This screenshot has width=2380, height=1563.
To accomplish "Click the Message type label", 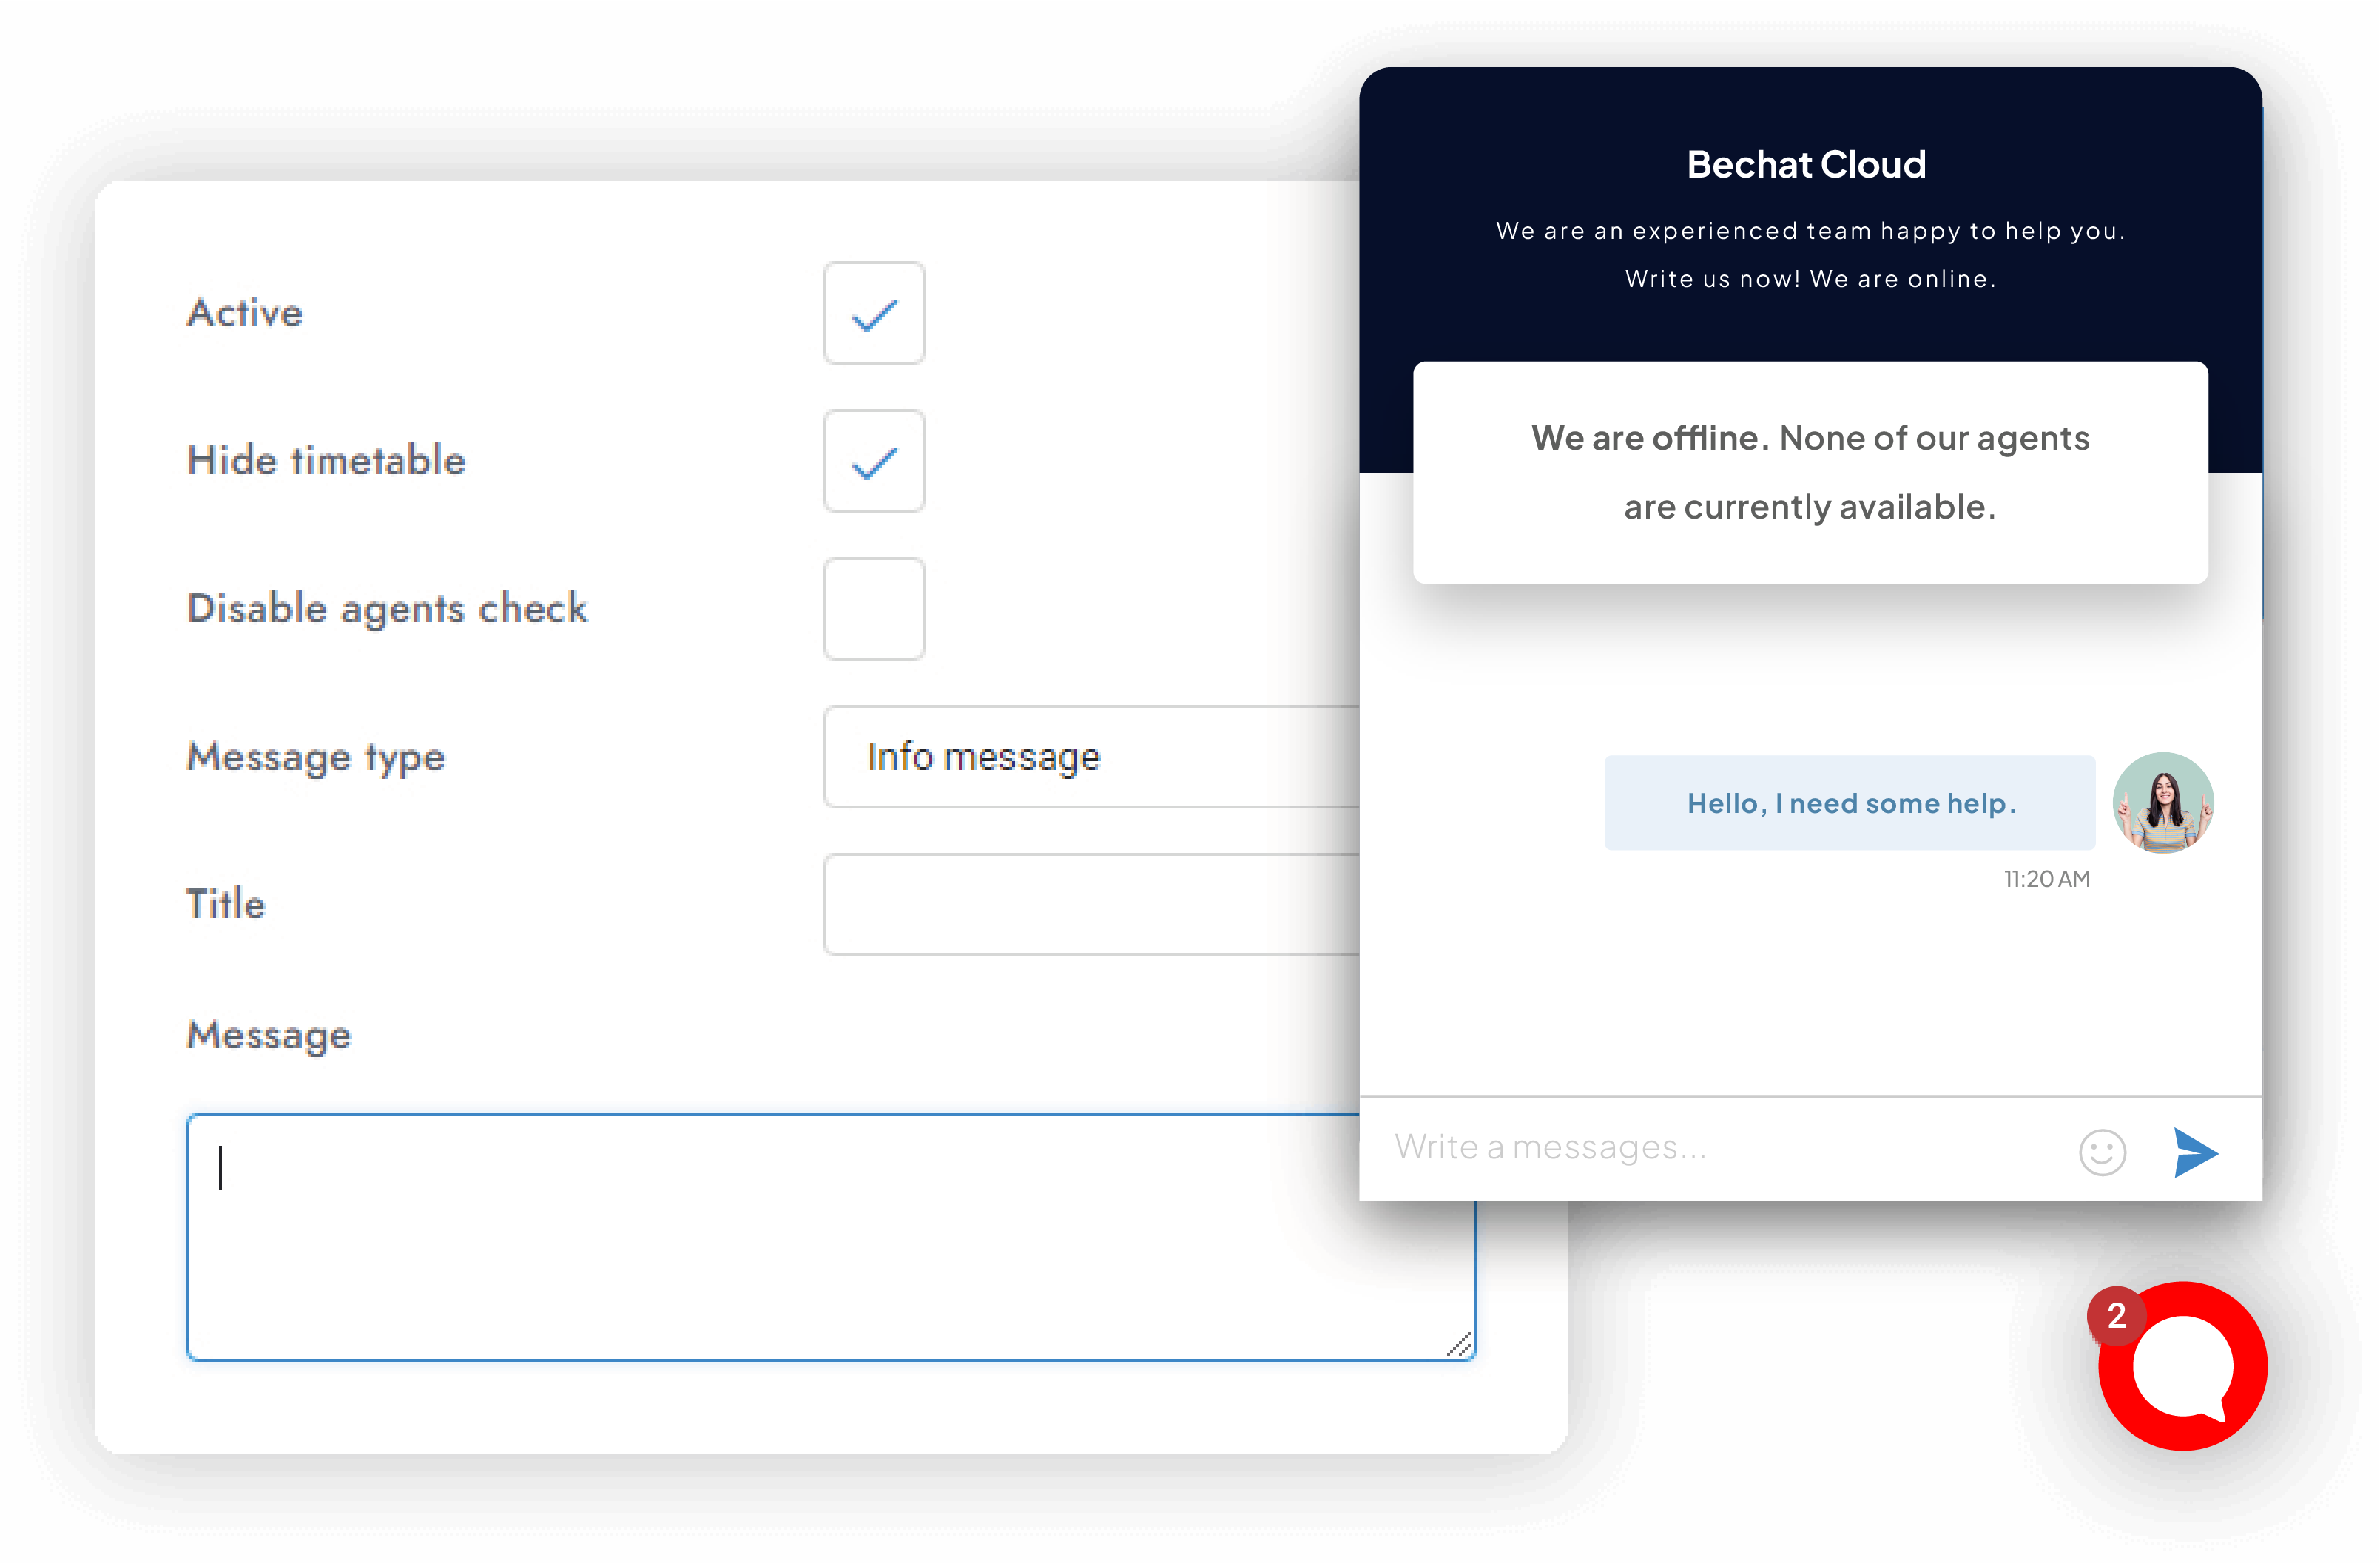I will 316,758.
